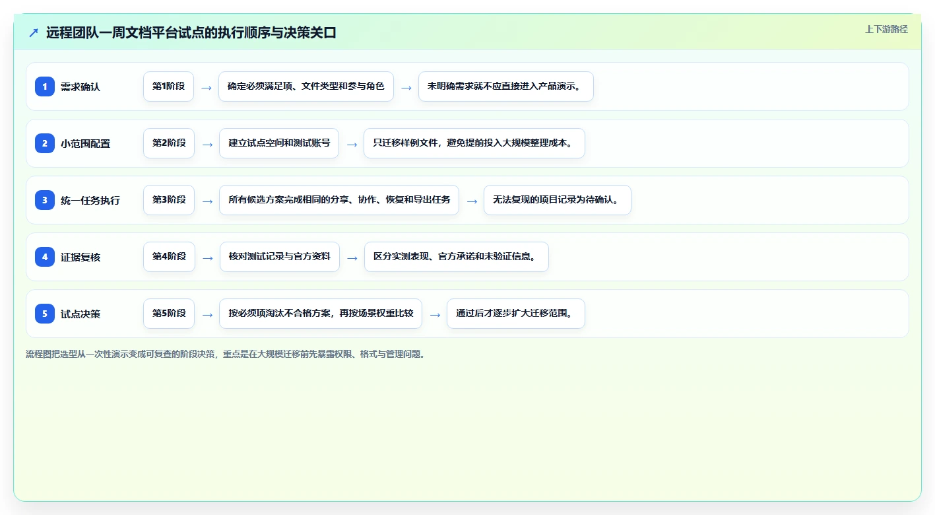This screenshot has width=935, height=515.
Task: Select the 第4阶段 chip
Action: coord(169,257)
